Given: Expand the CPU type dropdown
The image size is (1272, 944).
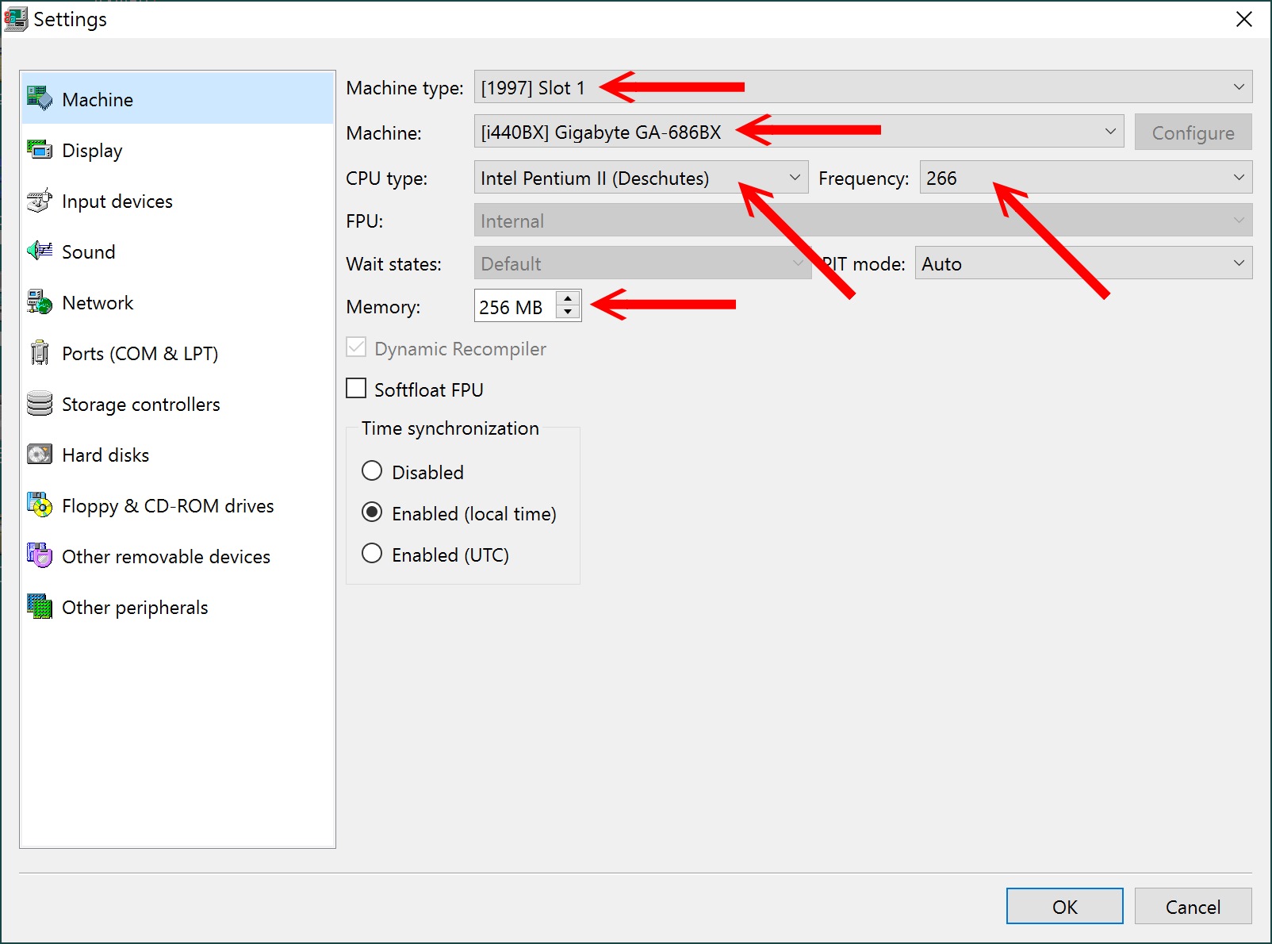Looking at the screenshot, I should click(641, 178).
